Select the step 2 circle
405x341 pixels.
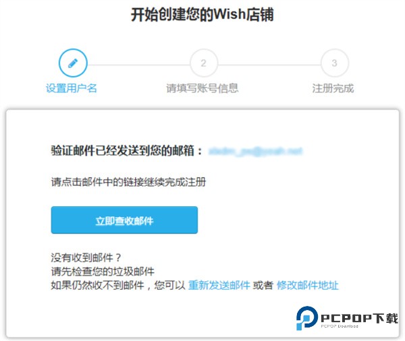coord(204,63)
